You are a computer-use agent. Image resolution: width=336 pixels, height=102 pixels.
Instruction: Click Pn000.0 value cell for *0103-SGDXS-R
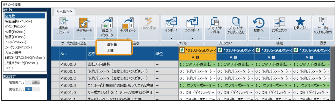point(197,64)
